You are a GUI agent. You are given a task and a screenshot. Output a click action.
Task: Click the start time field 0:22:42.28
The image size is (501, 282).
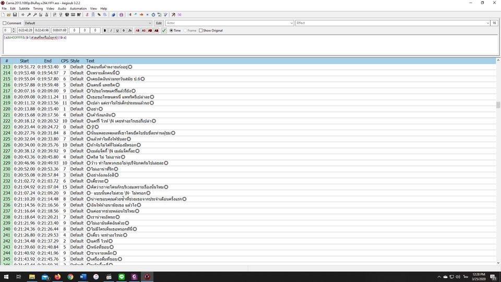(25, 30)
